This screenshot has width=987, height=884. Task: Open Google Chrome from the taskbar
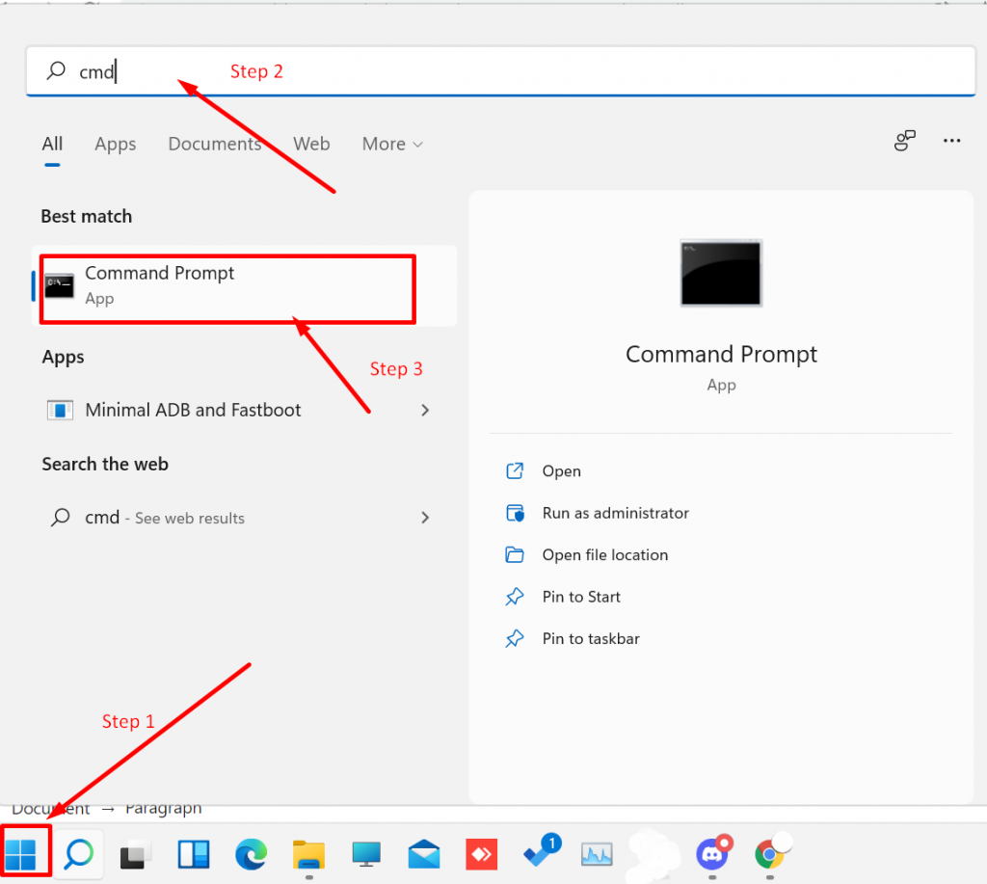(770, 853)
